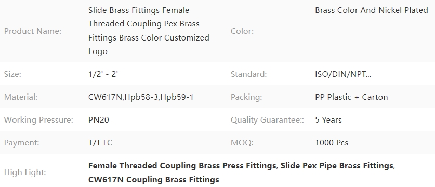Click the 5 Years quality guarantee value

tap(328, 120)
